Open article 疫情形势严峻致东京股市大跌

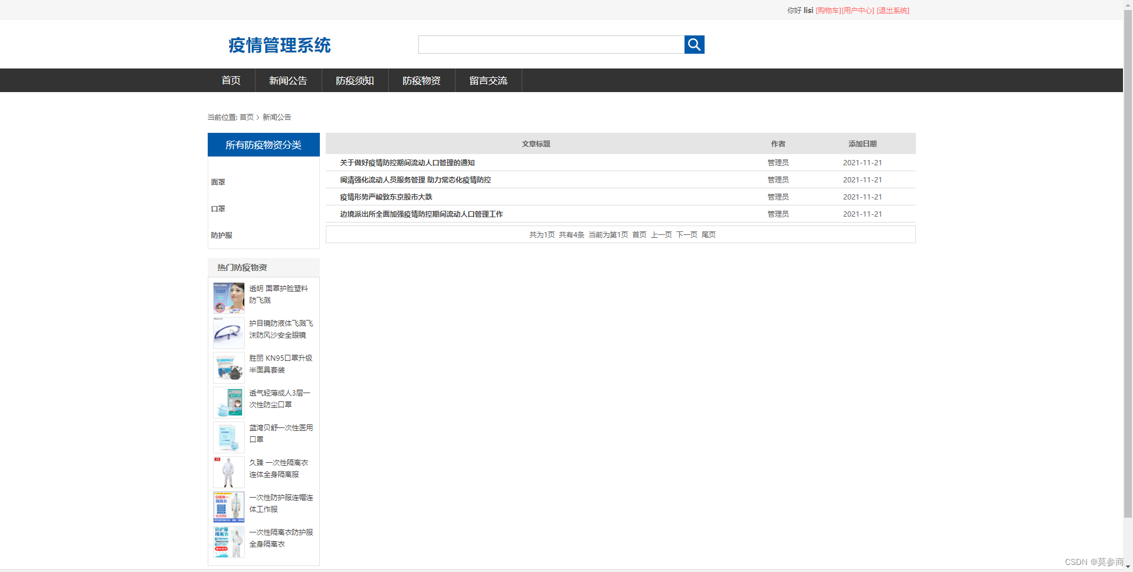tap(385, 197)
